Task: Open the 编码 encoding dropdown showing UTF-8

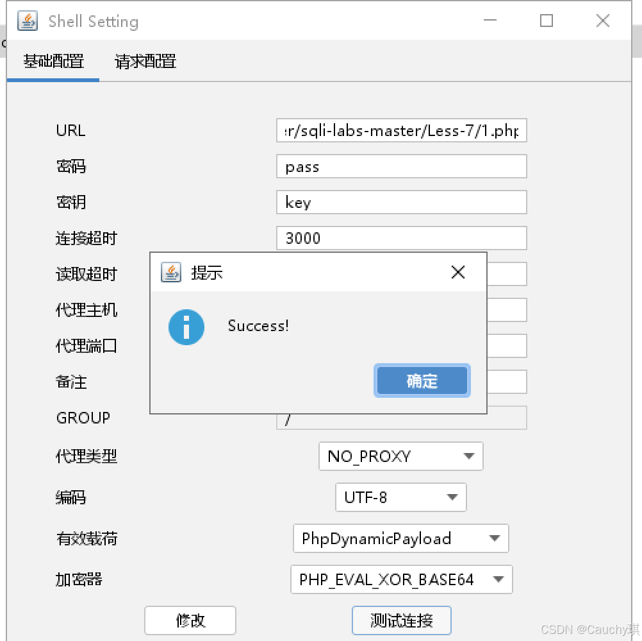Action: coord(400,497)
